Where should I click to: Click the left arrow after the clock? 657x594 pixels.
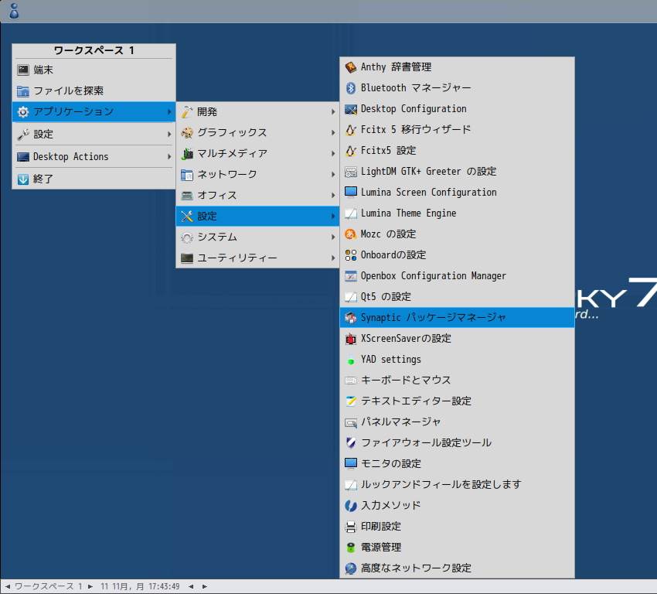coord(191,586)
